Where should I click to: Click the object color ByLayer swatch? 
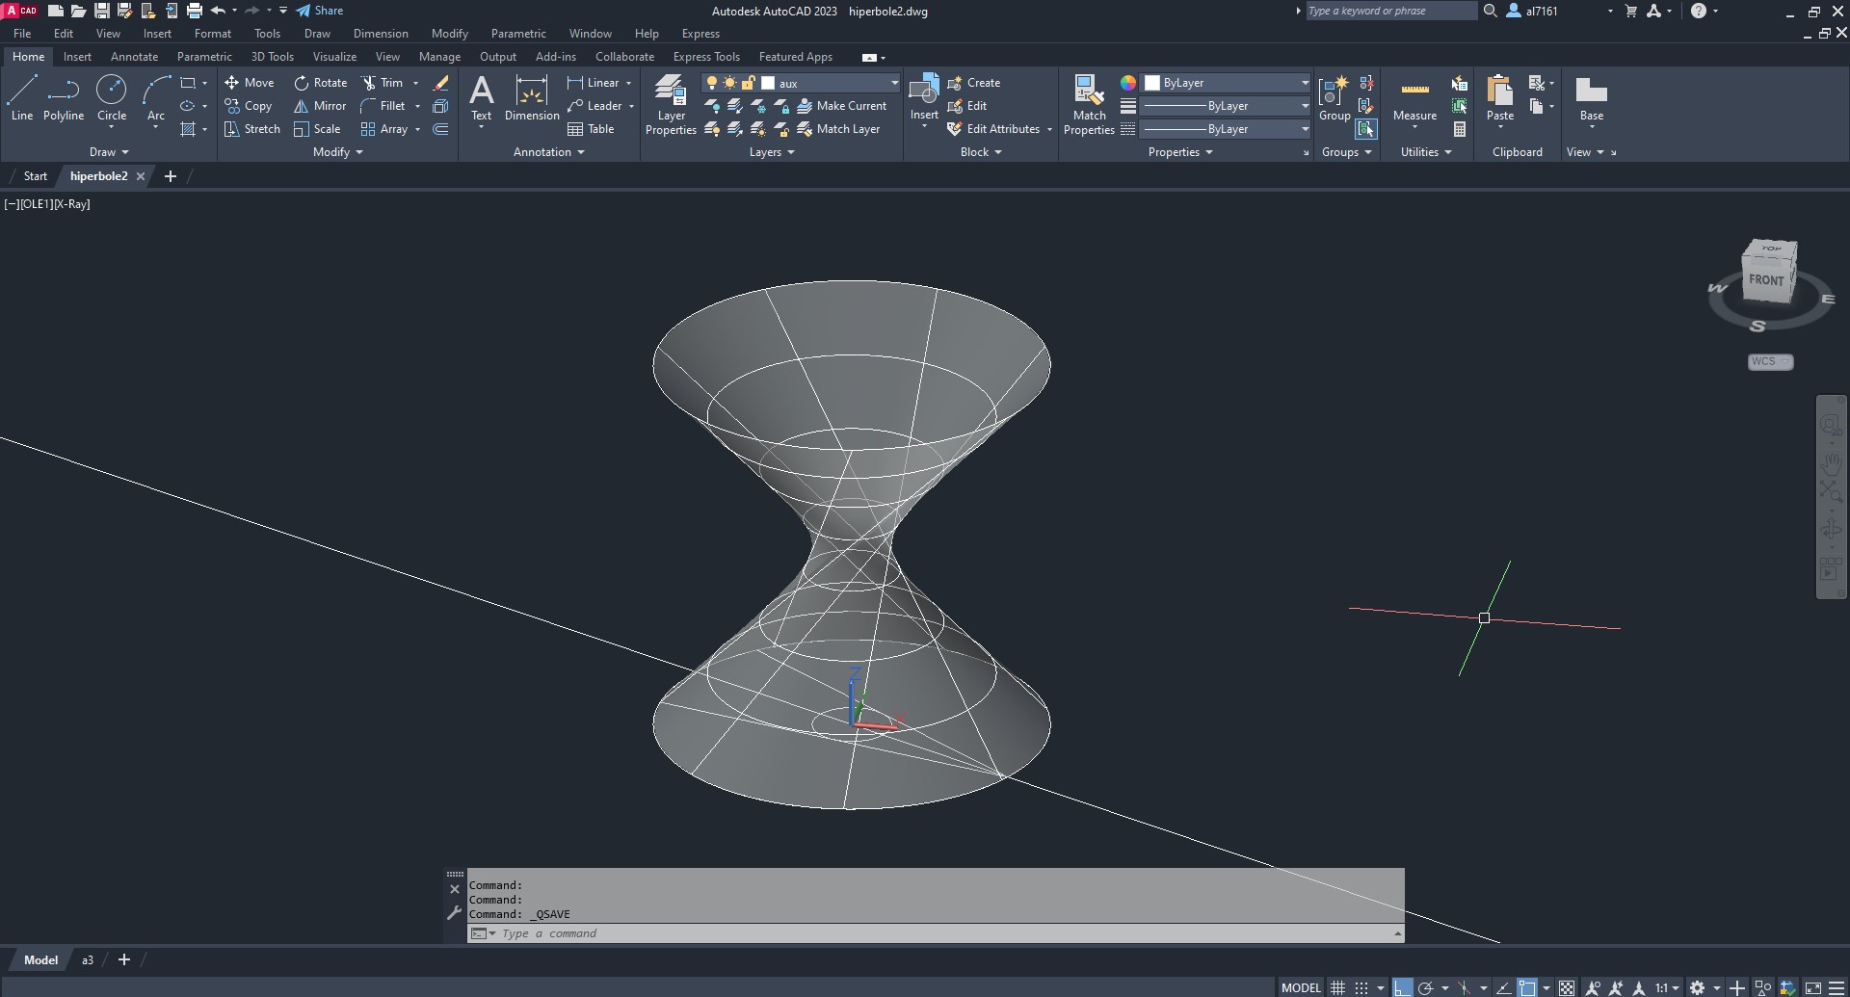(1152, 83)
